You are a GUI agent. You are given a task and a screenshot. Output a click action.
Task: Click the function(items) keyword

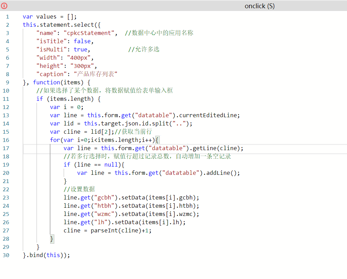58,83
